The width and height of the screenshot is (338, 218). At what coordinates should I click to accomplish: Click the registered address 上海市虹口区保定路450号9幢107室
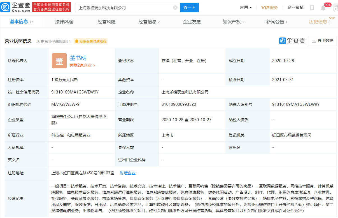83,173
